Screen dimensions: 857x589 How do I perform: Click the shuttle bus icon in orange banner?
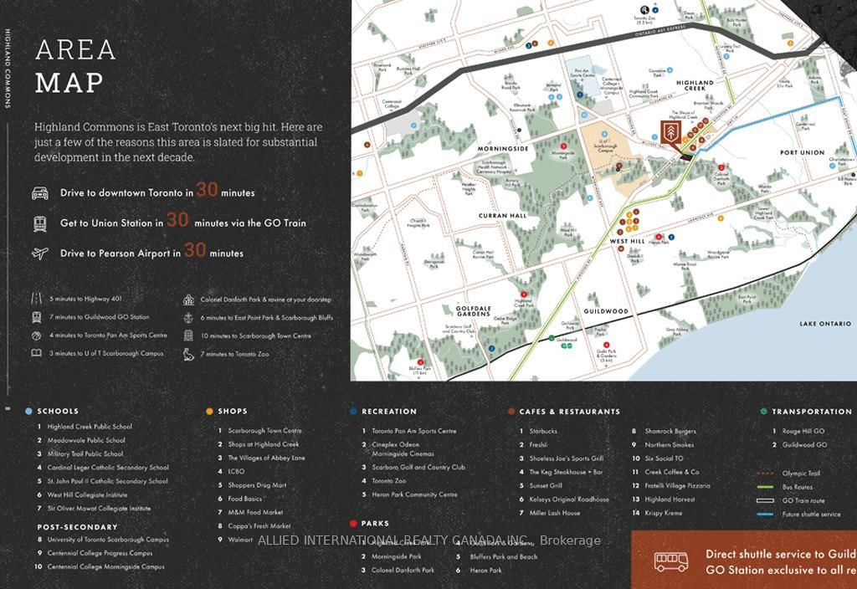(670, 561)
